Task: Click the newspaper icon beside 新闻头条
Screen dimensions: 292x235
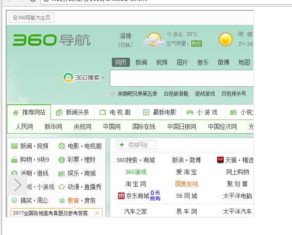Action: coord(59,113)
